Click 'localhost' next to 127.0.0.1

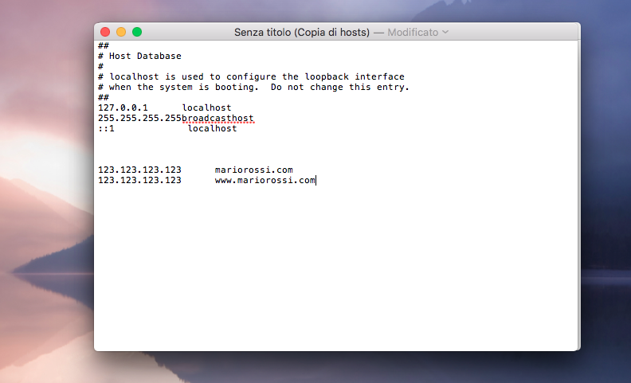coord(207,107)
